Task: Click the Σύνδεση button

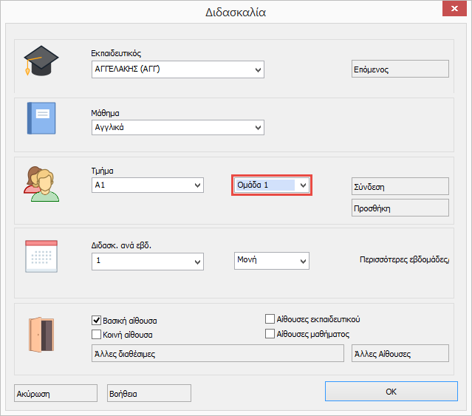Action: (400, 187)
